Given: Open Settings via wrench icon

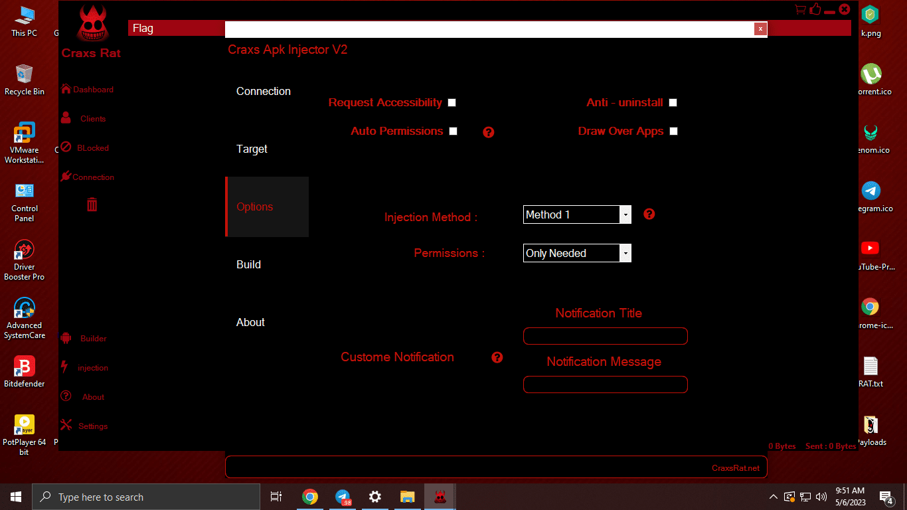Looking at the screenshot, I should [x=64, y=426].
